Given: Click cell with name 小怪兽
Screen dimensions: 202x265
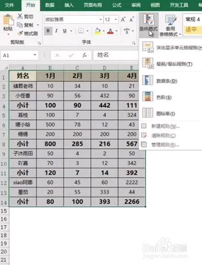Looking at the screenshot, I should click(23, 95).
